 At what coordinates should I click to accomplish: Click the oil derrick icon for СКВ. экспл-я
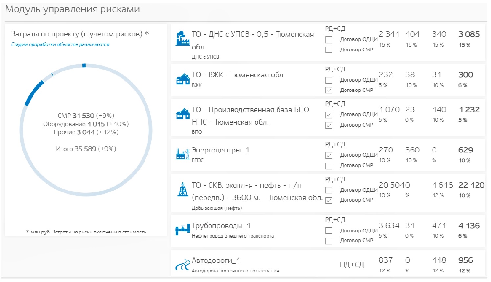[183, 189]
